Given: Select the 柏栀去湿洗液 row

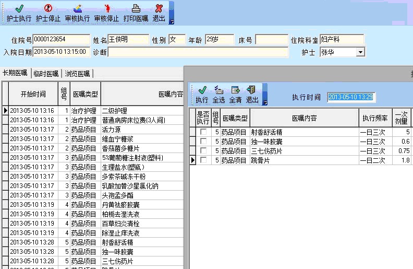Looking at the screenshot, I should click(93, 214).
